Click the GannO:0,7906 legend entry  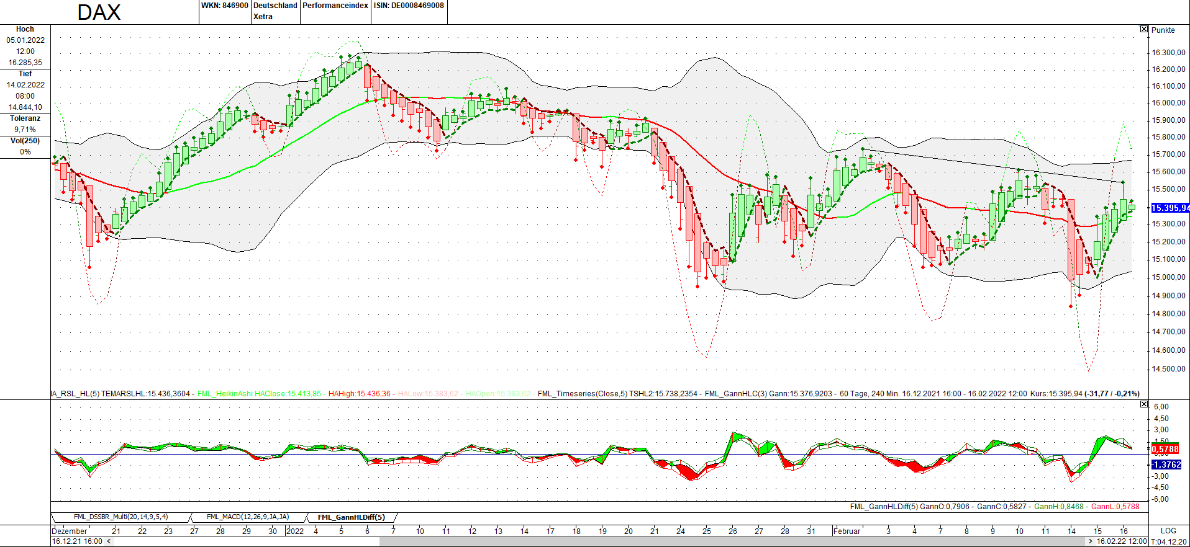pyautogui.click(x=945, y=507)
